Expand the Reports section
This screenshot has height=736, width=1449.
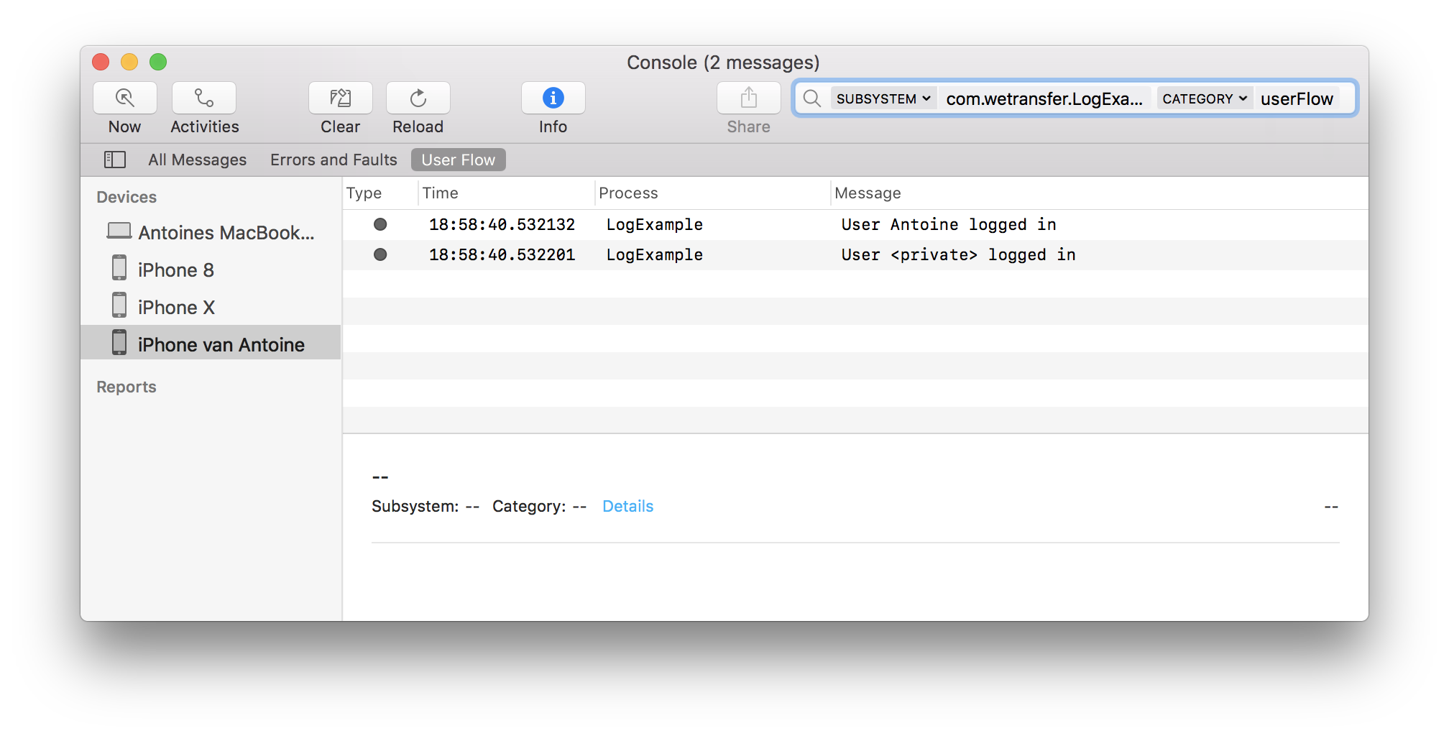(126, 387)
